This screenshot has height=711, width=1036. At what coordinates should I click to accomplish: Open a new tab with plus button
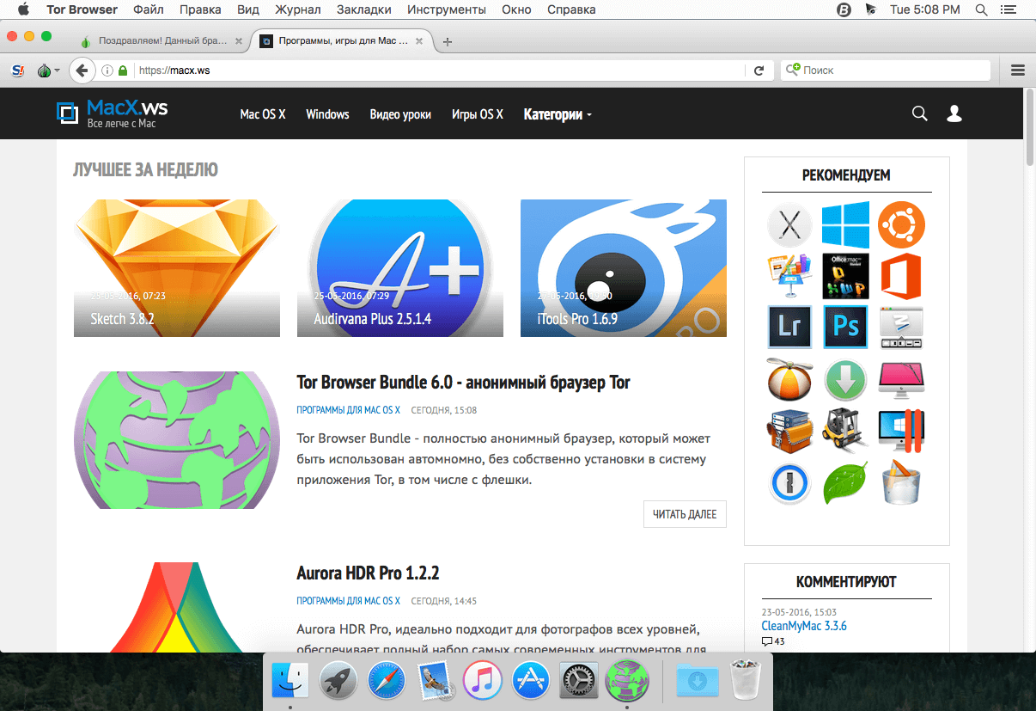coord(448,41)
